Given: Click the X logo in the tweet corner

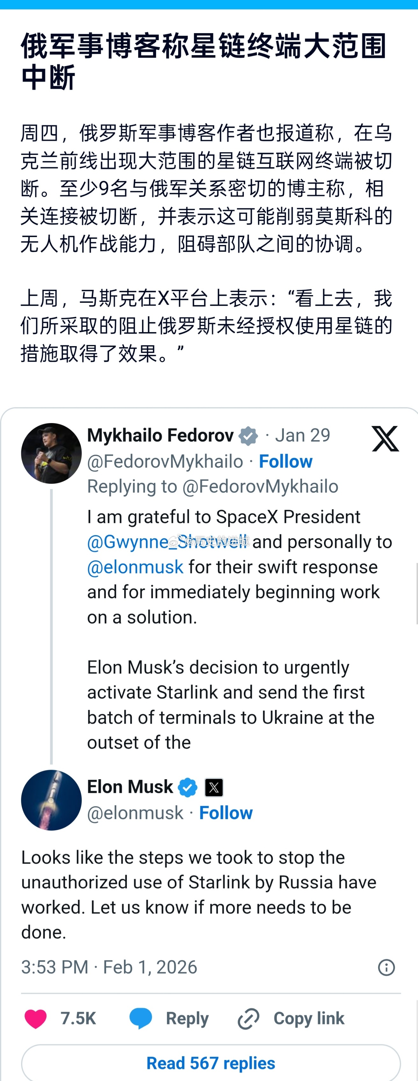Looking at the screenshot, I should (x=385, y=438).
